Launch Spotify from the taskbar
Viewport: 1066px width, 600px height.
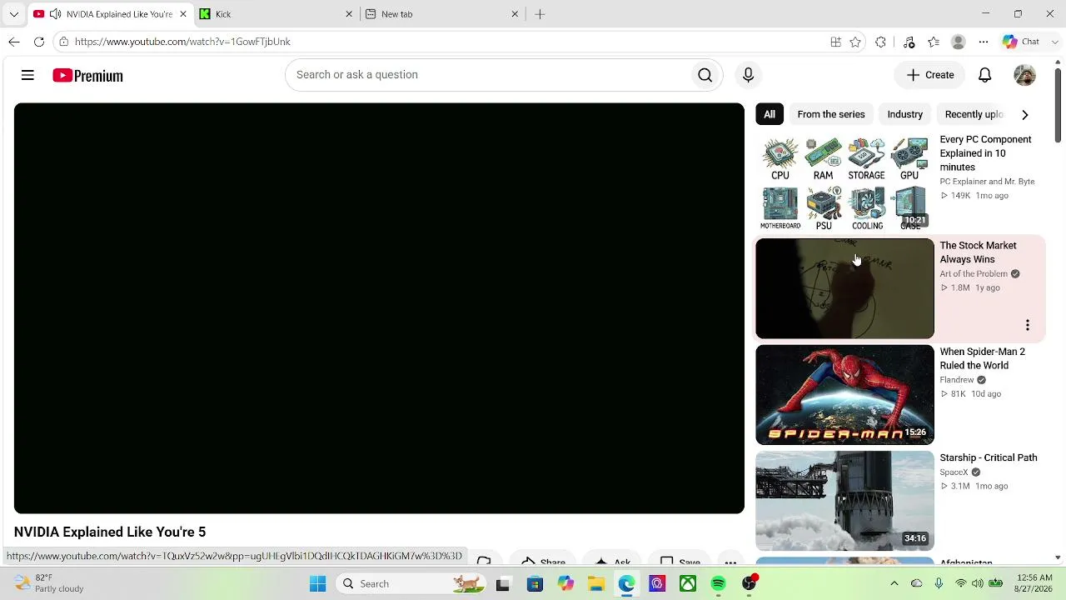coord(718,584)
